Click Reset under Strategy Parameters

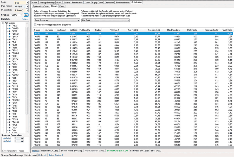pos(21,151)
